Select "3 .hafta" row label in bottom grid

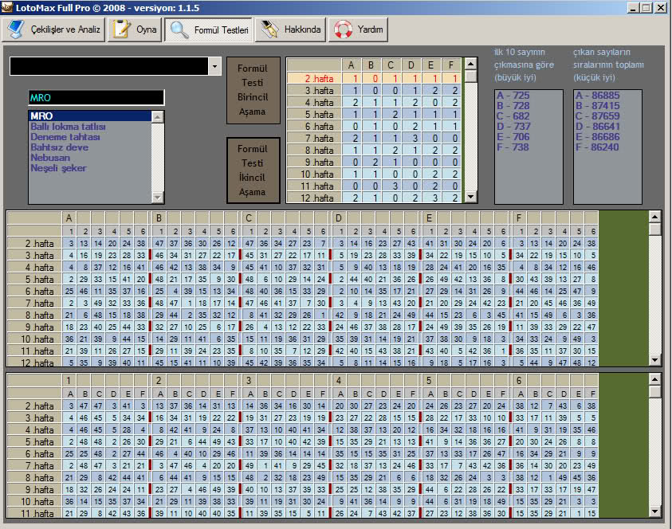pos(35,418)
